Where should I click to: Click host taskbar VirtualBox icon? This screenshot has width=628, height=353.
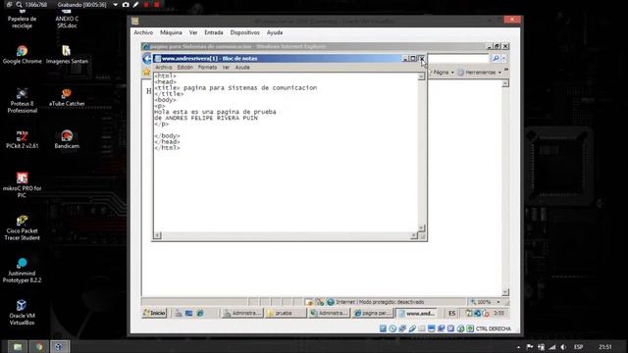[x=59, y=346]
